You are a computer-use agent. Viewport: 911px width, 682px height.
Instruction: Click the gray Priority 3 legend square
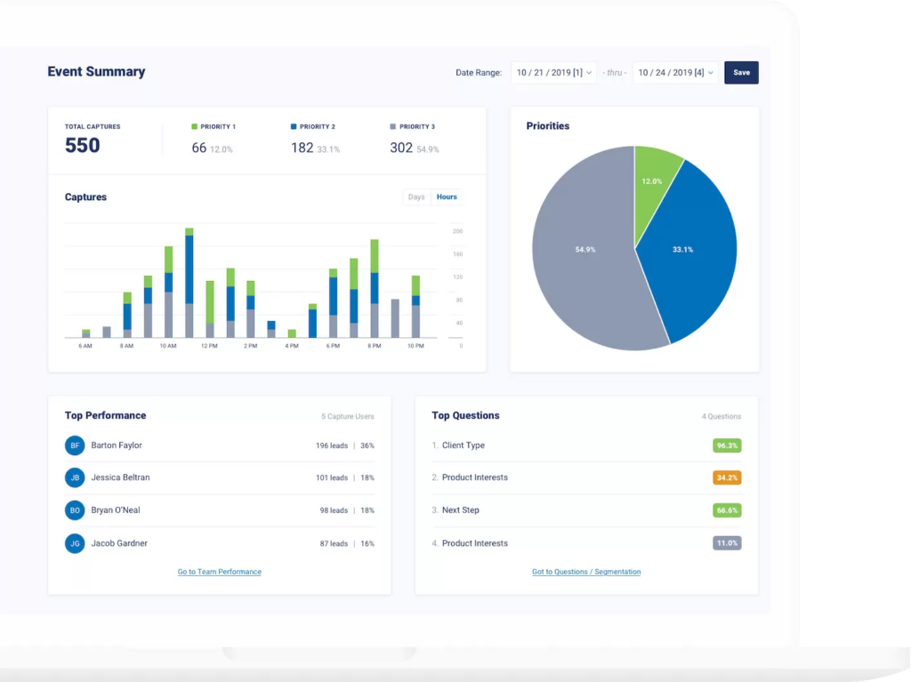(392, 126)
